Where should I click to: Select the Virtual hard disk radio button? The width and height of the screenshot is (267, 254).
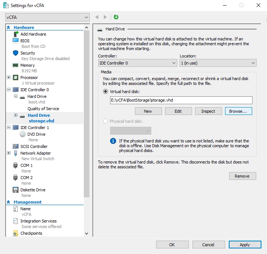[x=105, y=92]
